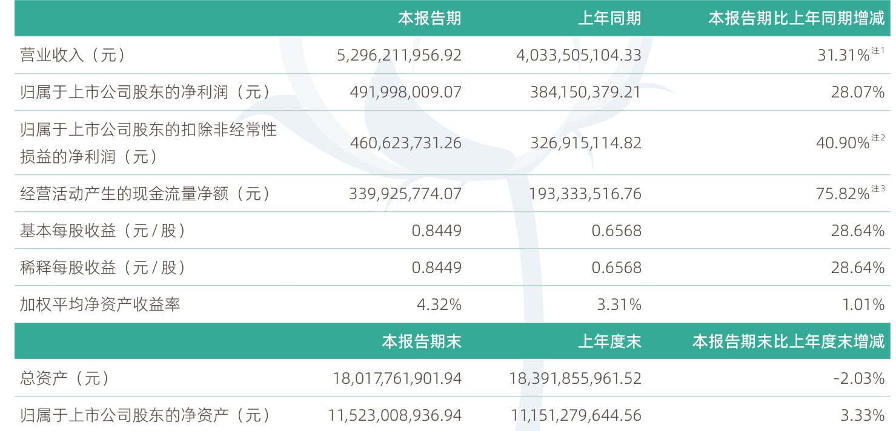896x431 pixels.
Task: Select 加权平均净资产收益率 value 4.32%
Action: (439, 304)
